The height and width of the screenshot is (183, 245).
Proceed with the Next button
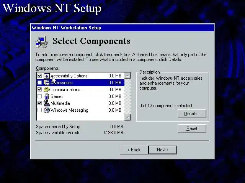(163, 150)
